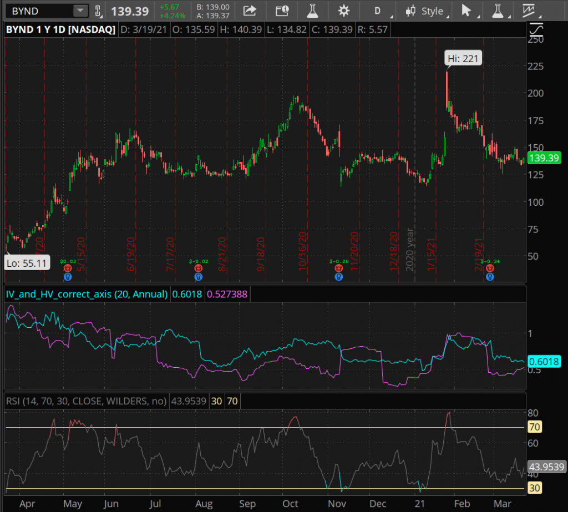Click the Oct label on time axis

click(290, 504)
